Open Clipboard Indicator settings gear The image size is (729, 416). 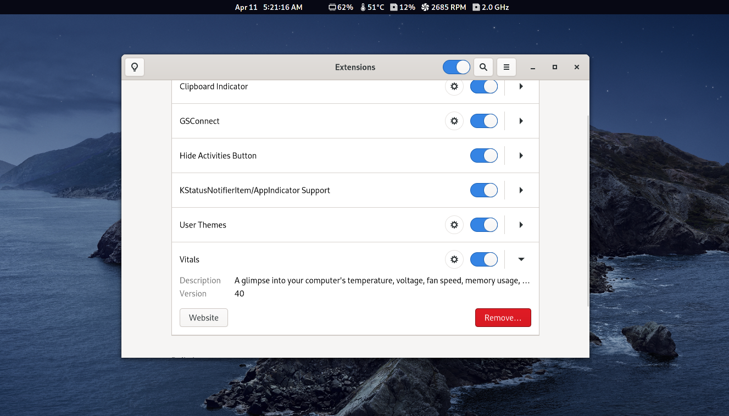pos(454,86)
